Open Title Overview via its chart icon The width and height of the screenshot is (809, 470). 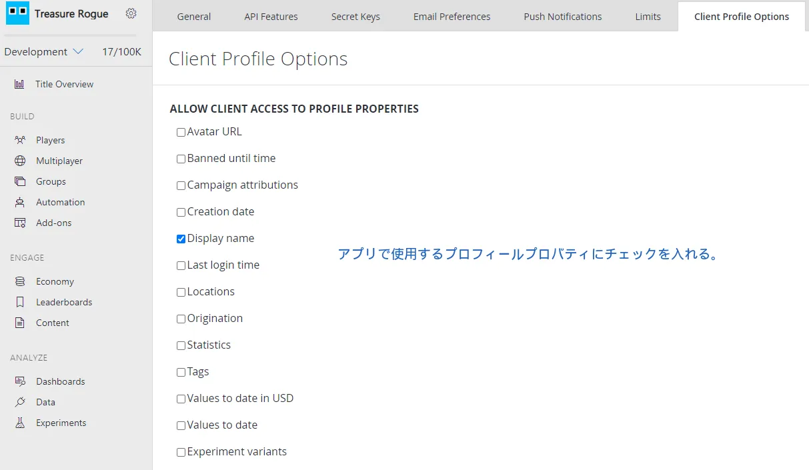click(20, 84)
